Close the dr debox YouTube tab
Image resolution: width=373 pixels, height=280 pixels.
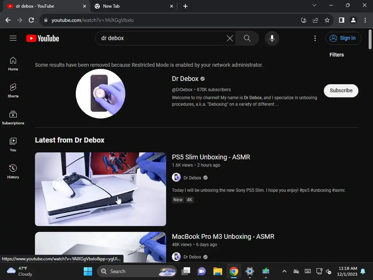click(x=85, y=6)
